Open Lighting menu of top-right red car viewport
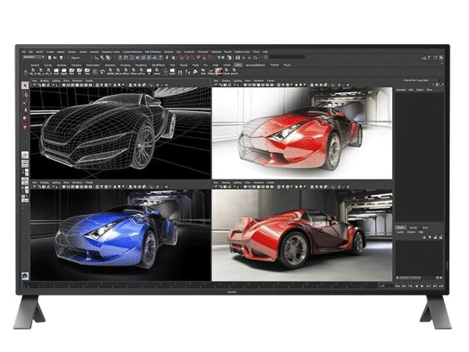 (237, 81)
